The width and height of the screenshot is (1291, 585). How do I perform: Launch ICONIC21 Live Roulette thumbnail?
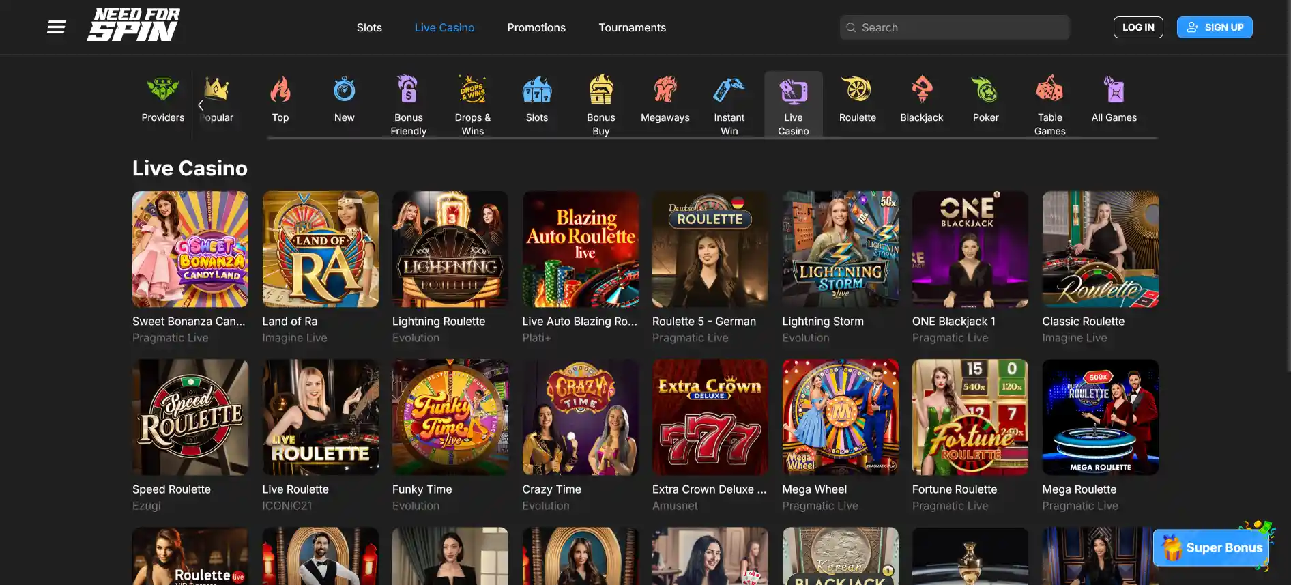pyautogui.click(x=320, y=417)
